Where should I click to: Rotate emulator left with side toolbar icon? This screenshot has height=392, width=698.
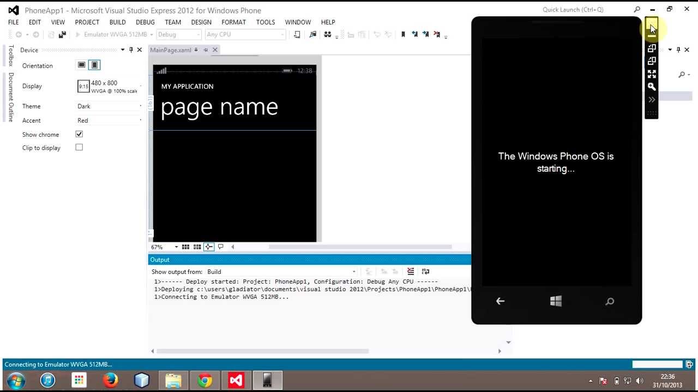click(x=652, y=48)
